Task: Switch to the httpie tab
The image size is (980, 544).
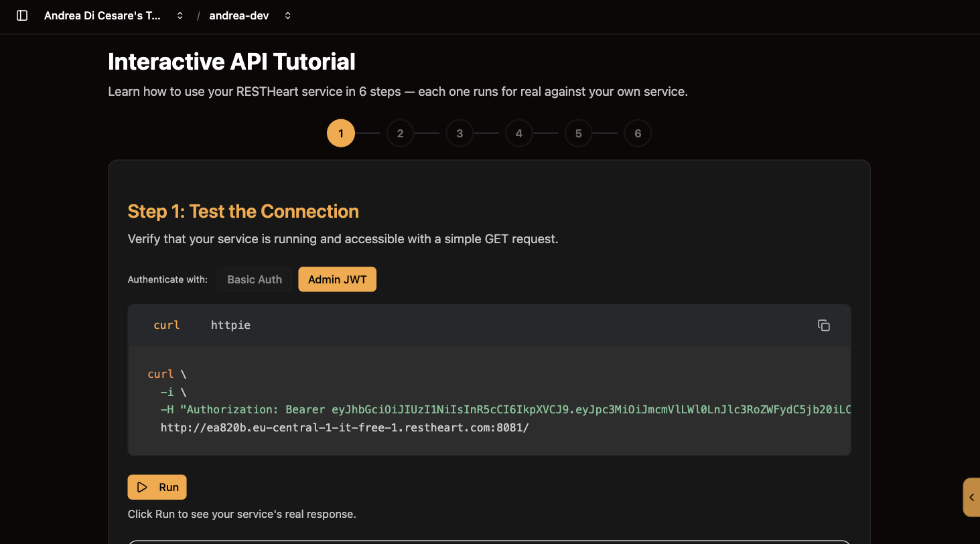Action: pos(230,325)
